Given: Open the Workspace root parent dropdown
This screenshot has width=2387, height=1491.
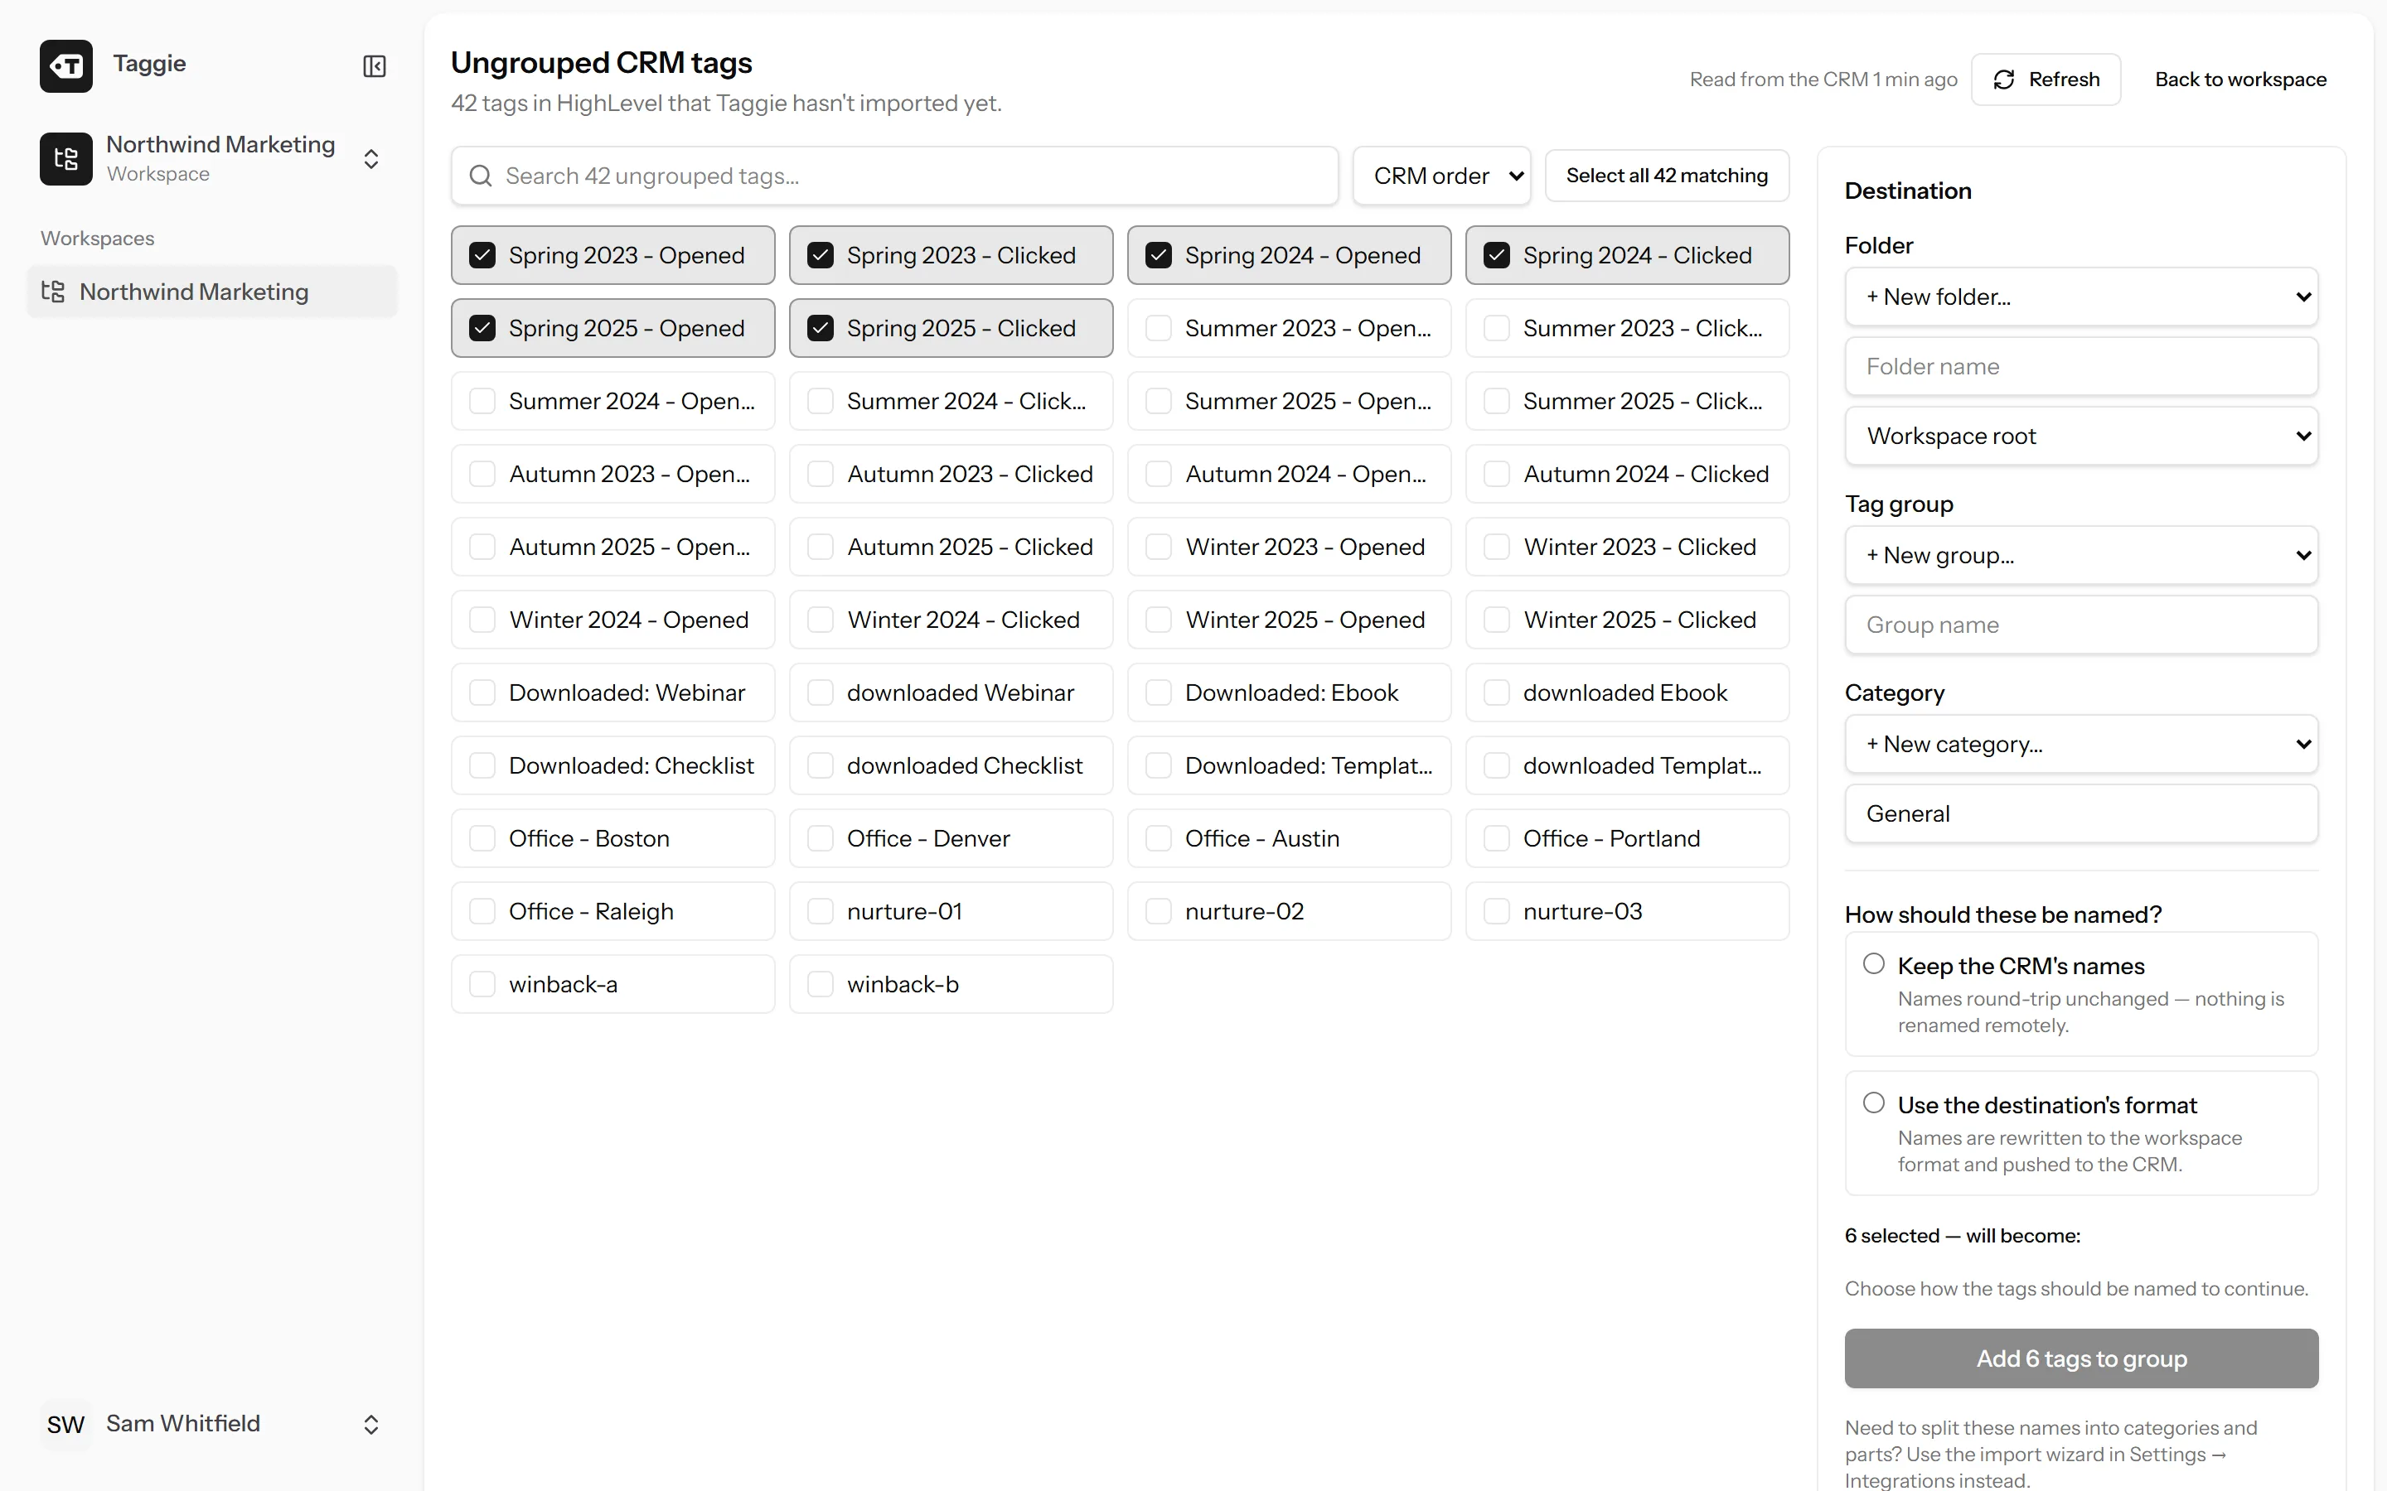Looking at the screenshot, I should (x=2081, y=436).
